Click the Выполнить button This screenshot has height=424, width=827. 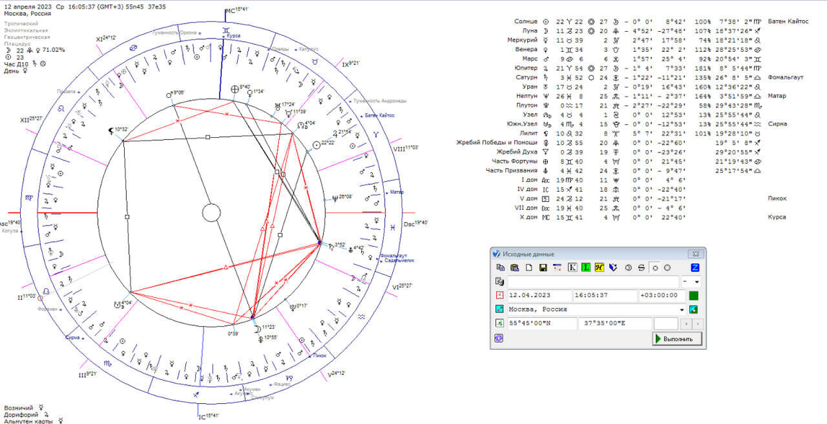pos(677,339)
